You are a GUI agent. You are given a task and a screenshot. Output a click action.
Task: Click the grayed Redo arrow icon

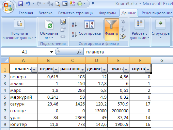[x=39, y=4]
